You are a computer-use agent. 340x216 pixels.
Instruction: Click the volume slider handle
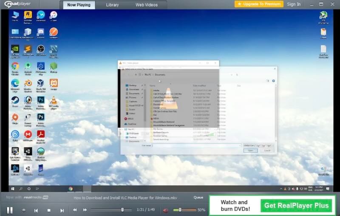tap(180, 210)
